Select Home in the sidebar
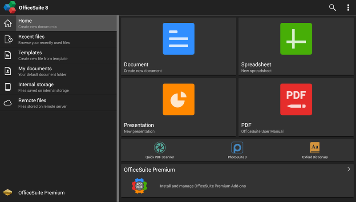Viewport: 356px width, 202px height. point(58,23)
